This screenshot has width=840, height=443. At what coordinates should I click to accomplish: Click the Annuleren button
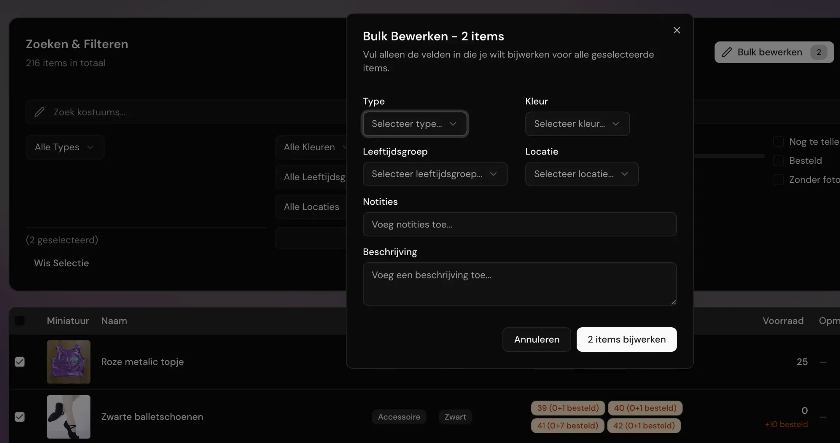[x=537, y=339]
